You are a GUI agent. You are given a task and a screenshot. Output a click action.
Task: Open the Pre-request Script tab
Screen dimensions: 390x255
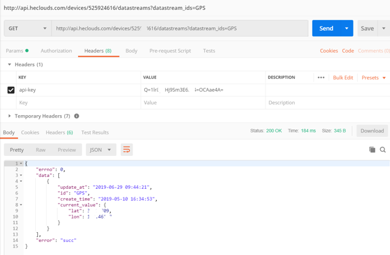(x=170, y=51)
